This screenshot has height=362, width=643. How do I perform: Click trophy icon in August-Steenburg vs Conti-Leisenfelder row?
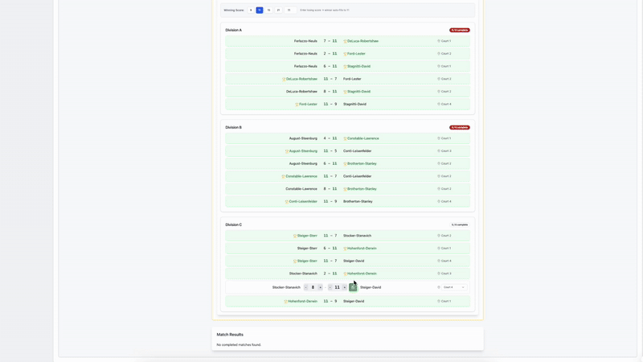[x=287, y=151]
